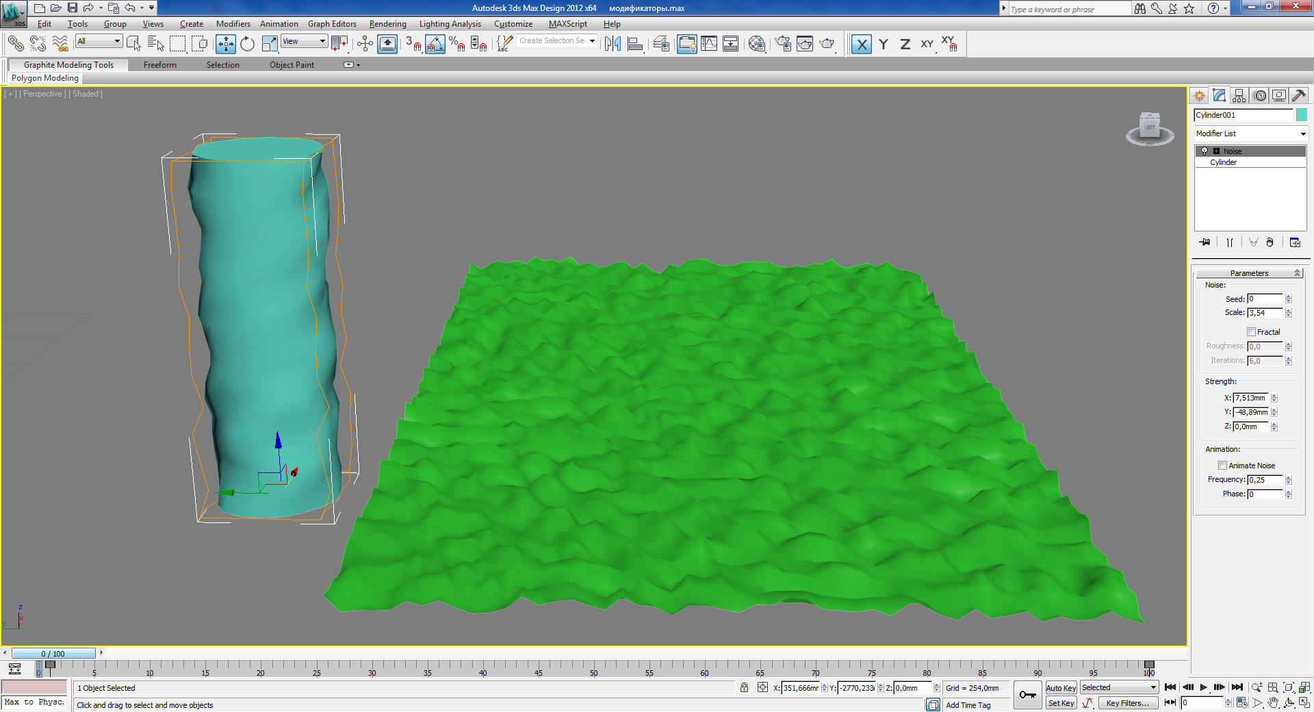Open the Align tool
The image size is (1314, 712).
[x=635, y=44]
